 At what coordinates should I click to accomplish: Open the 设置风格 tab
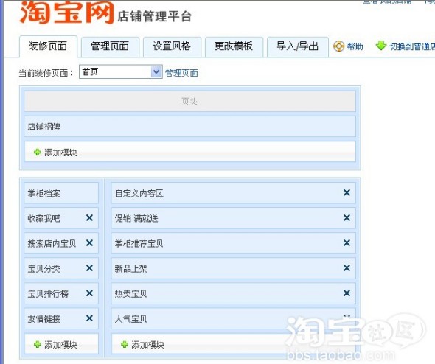point(172,46)
